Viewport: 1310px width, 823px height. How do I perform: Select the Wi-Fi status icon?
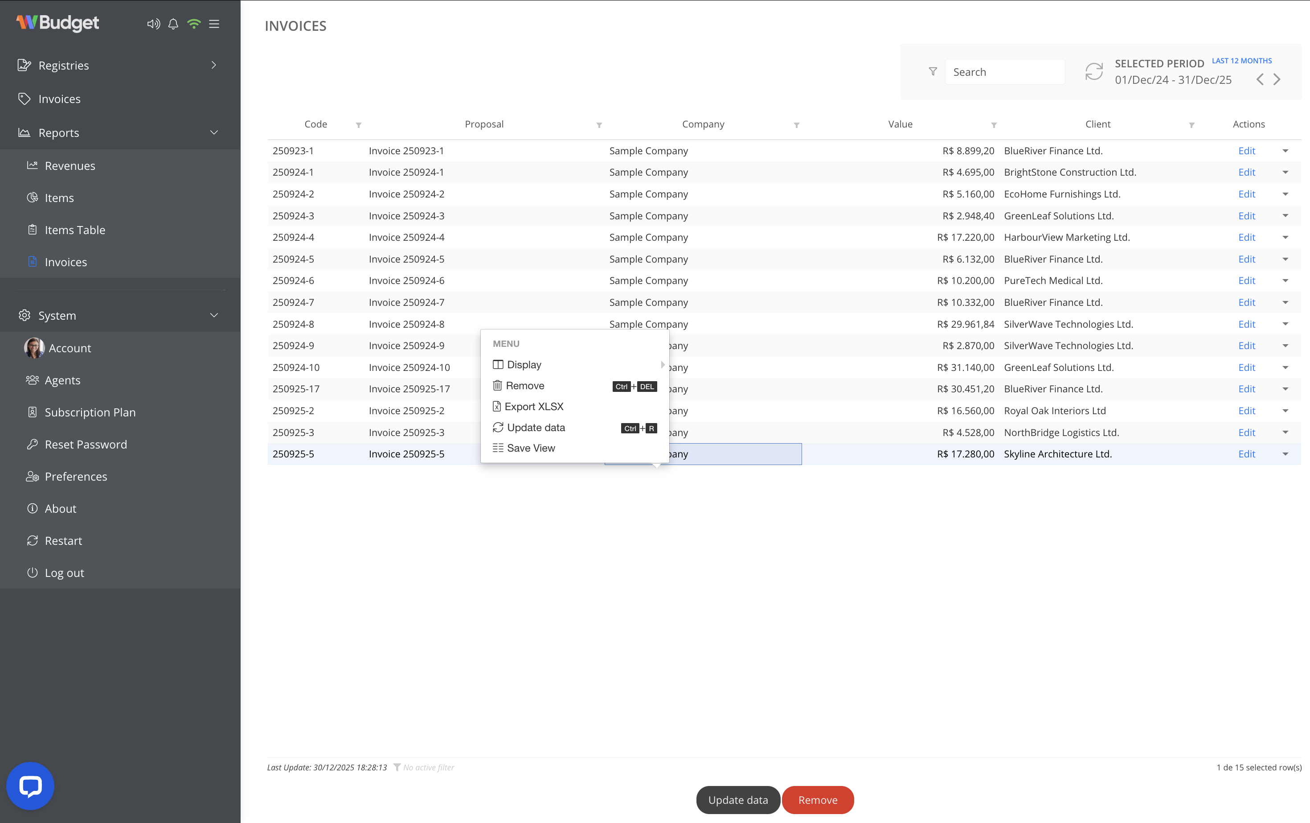194,24
